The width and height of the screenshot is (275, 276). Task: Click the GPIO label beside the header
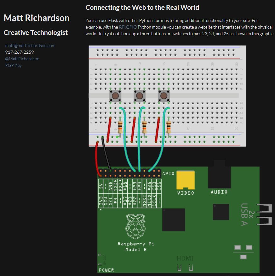(x=168, y=174)
